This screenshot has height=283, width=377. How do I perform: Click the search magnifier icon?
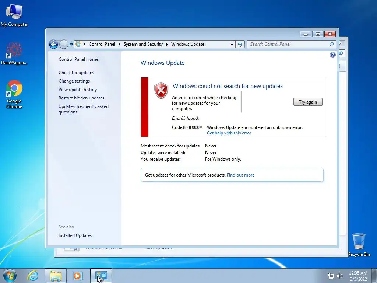332,44
